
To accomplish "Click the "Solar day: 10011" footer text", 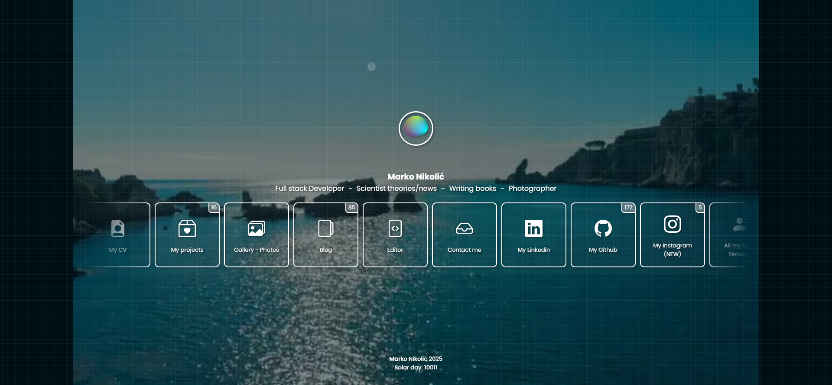I will [416, 368].
